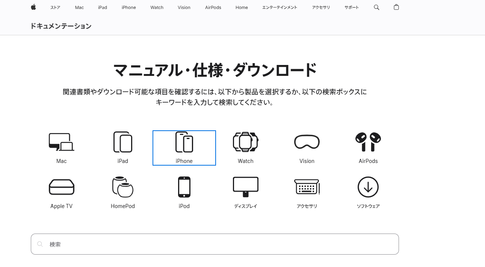Select the Mac product icon
485x267 pixels.
62,142
